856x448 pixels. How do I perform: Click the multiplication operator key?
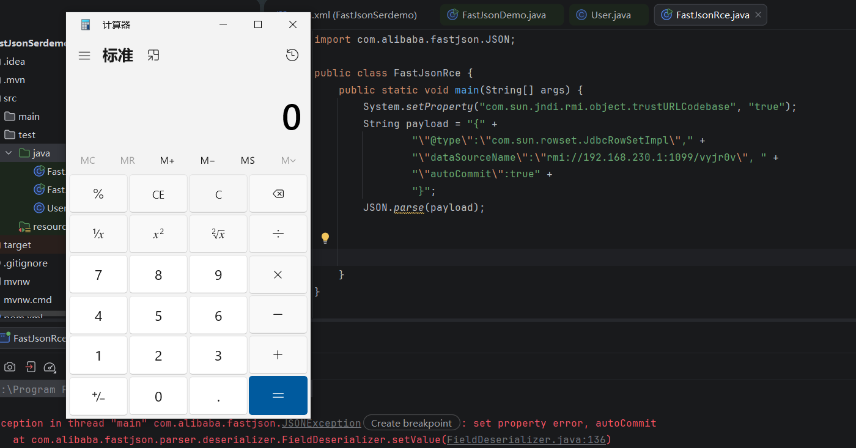point(278,274)
